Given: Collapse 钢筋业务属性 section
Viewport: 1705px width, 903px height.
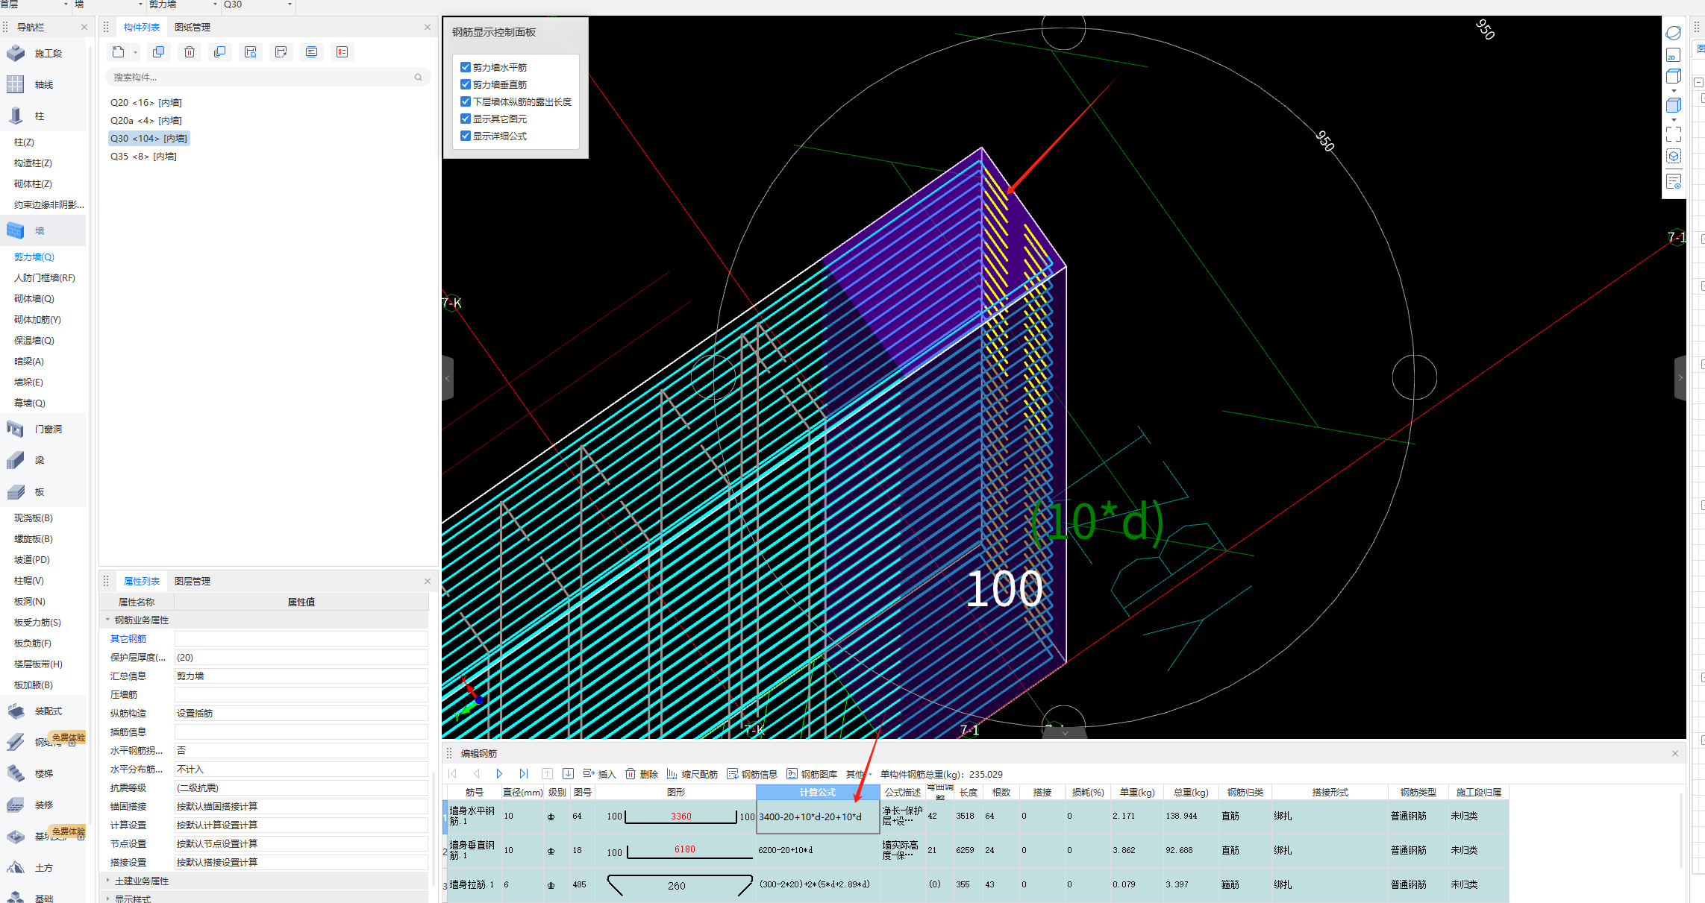Looking at the screenshot, I should pos(107,620).
